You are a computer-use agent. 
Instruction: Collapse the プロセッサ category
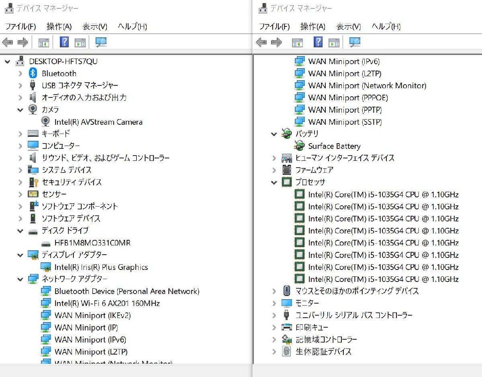coord(274,182)
